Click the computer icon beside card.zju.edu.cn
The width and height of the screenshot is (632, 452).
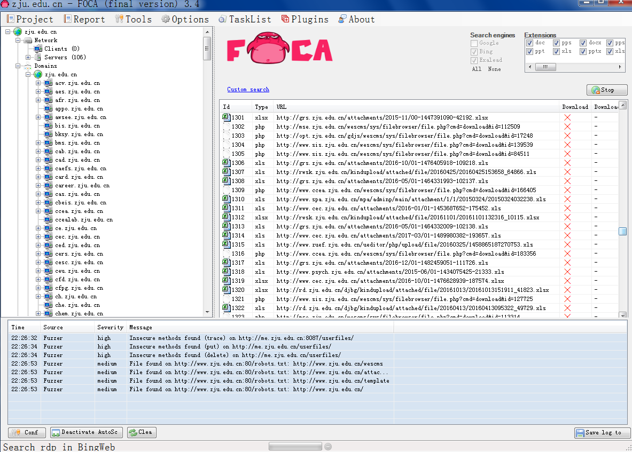pyautogui.click(x=49, y=177)
